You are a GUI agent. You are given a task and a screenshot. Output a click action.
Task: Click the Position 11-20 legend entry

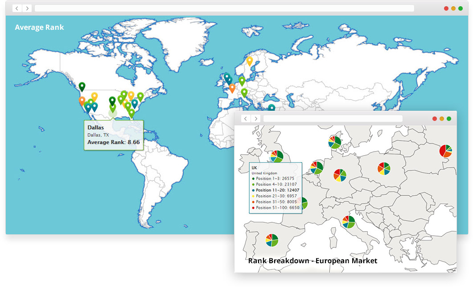pos(277,190)
